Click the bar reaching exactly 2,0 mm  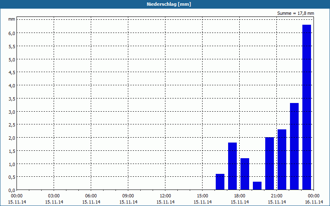click(x=270, y=164)
